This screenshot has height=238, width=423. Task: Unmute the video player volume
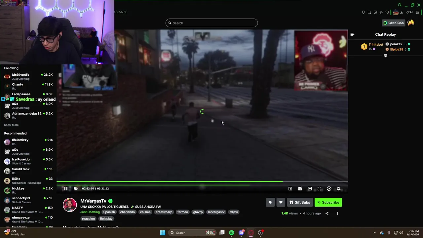[76, 189]
